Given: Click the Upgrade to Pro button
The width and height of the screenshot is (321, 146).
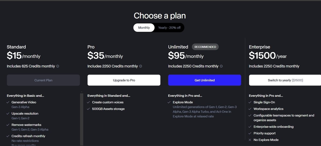Looking at the screenshot, I should coord(124,80).
